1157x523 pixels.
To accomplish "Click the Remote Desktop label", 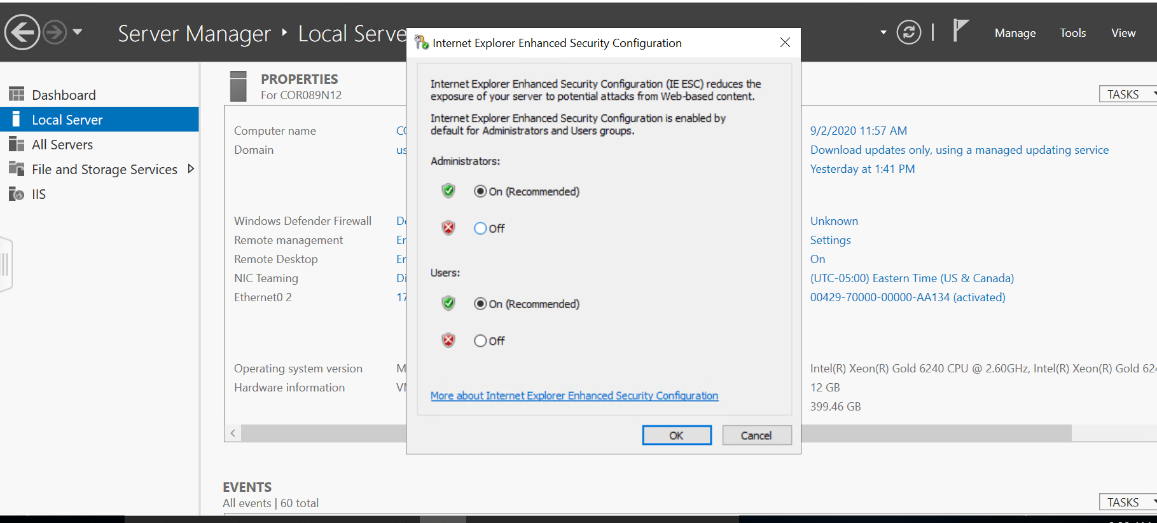I will pos(275,259).
